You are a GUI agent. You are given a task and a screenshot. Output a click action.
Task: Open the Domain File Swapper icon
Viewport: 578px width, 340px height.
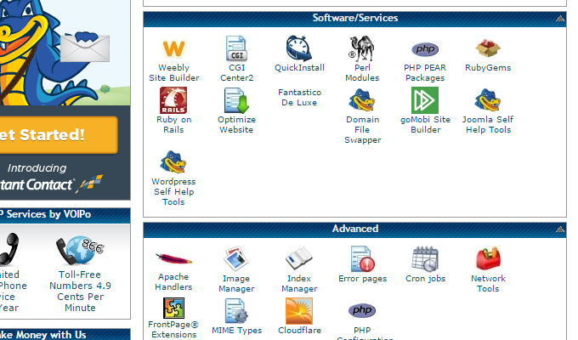[x=362, y=100]
